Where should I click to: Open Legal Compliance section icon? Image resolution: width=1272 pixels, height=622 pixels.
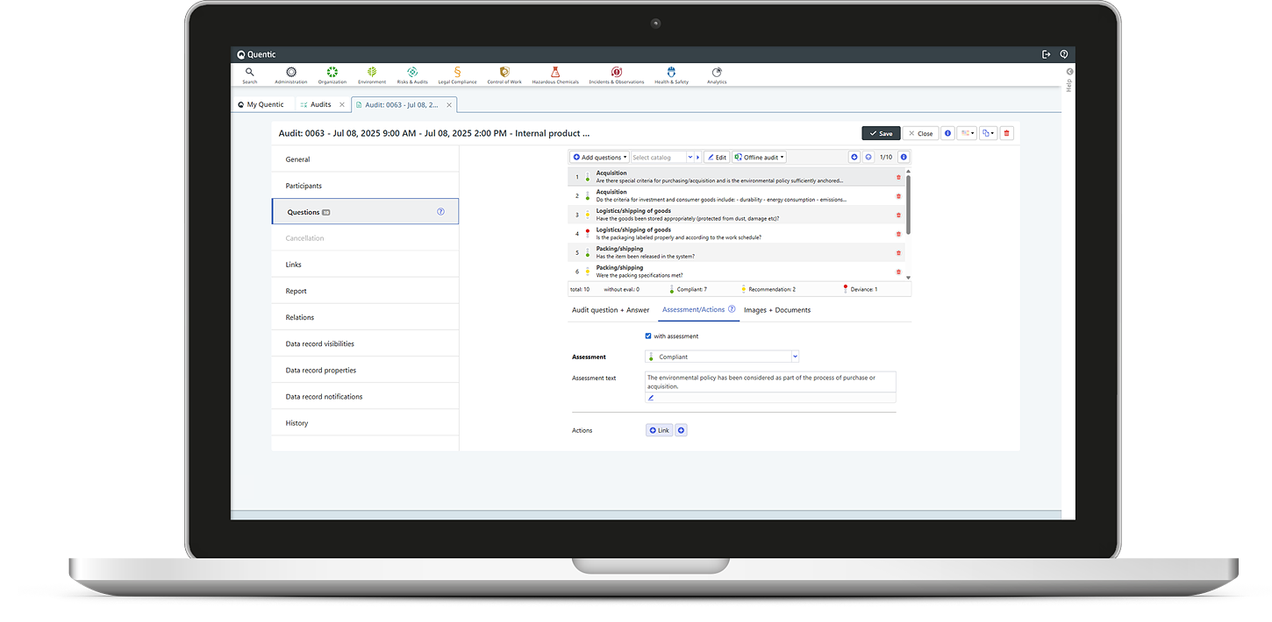pos(457,74)
